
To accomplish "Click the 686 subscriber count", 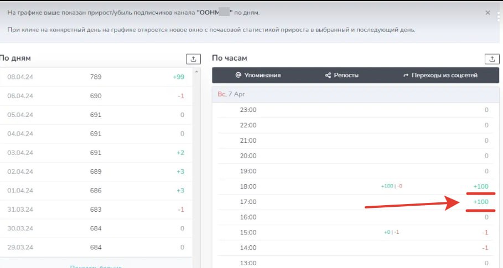I will point(96,190).
